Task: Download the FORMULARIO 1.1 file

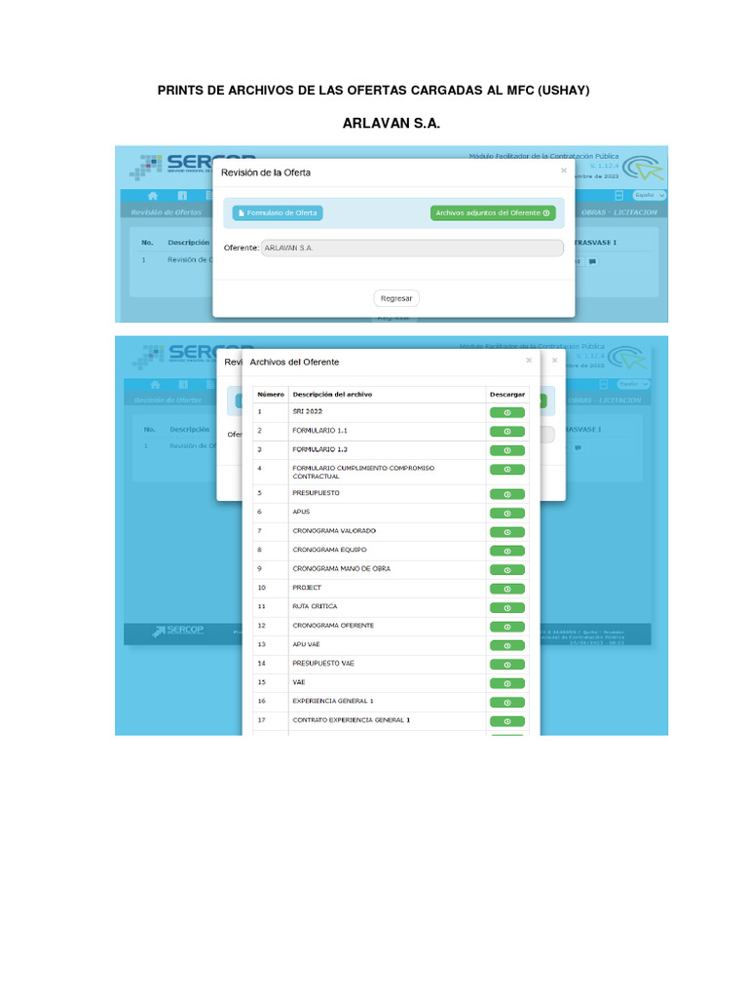Action: tap(506, 432)
